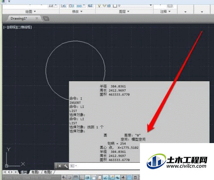Screen dimensions: 214x180
Task: Toggle layer freeze sun icon
Action: (x=105, y=6)
